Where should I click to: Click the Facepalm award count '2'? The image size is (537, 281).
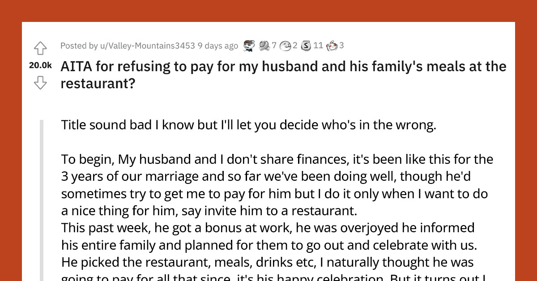(294, 45)
